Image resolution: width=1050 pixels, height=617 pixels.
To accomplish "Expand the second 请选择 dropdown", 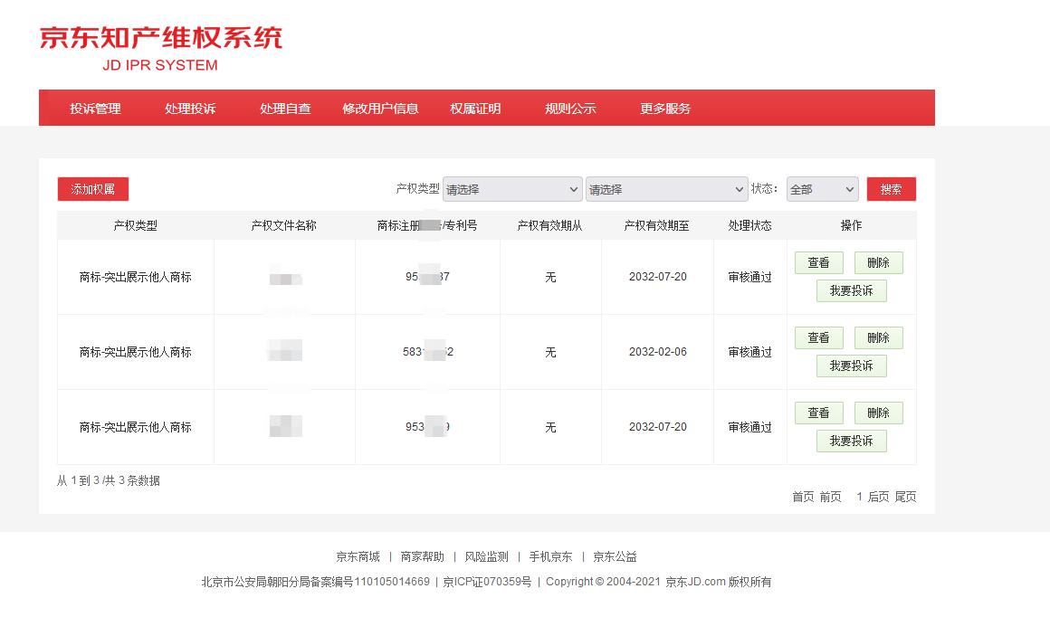I will pos(666,188).
